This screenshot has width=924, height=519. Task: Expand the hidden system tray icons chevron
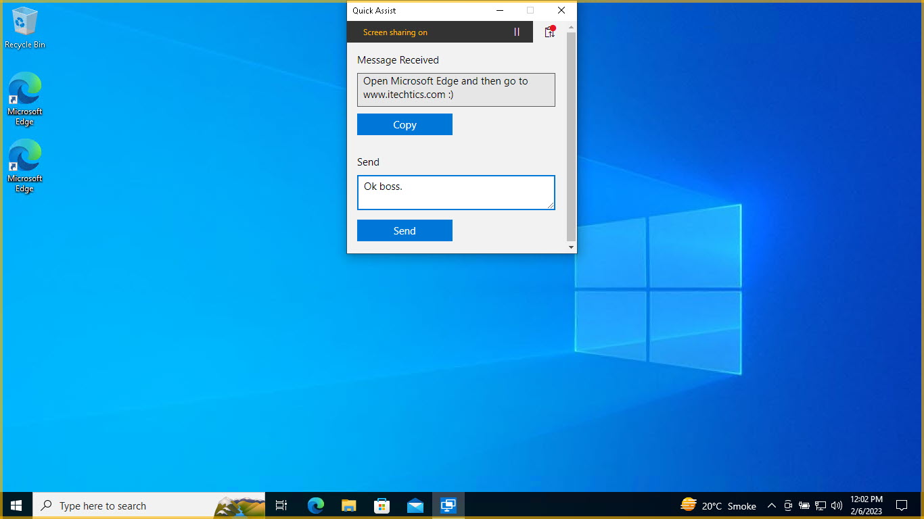coord(771,505)
